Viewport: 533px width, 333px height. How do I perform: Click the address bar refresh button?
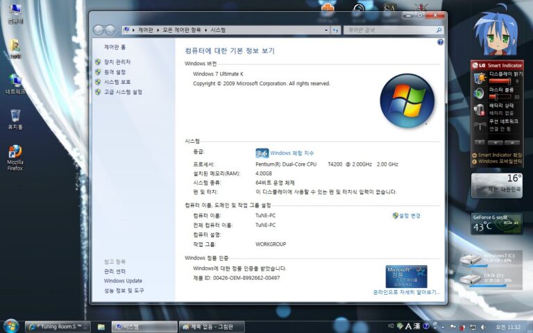pos(335,31)
